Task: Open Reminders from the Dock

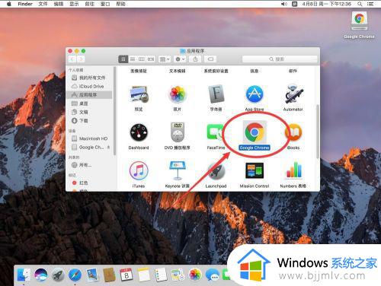Action: [x=161, y=275]
